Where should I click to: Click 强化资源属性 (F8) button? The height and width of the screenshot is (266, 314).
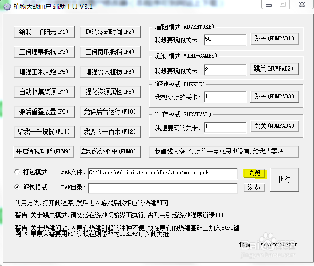[x=110, y=92]
